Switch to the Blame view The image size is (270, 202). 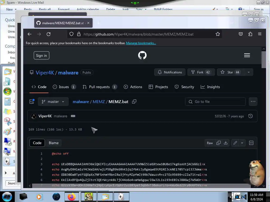(54, 143)
